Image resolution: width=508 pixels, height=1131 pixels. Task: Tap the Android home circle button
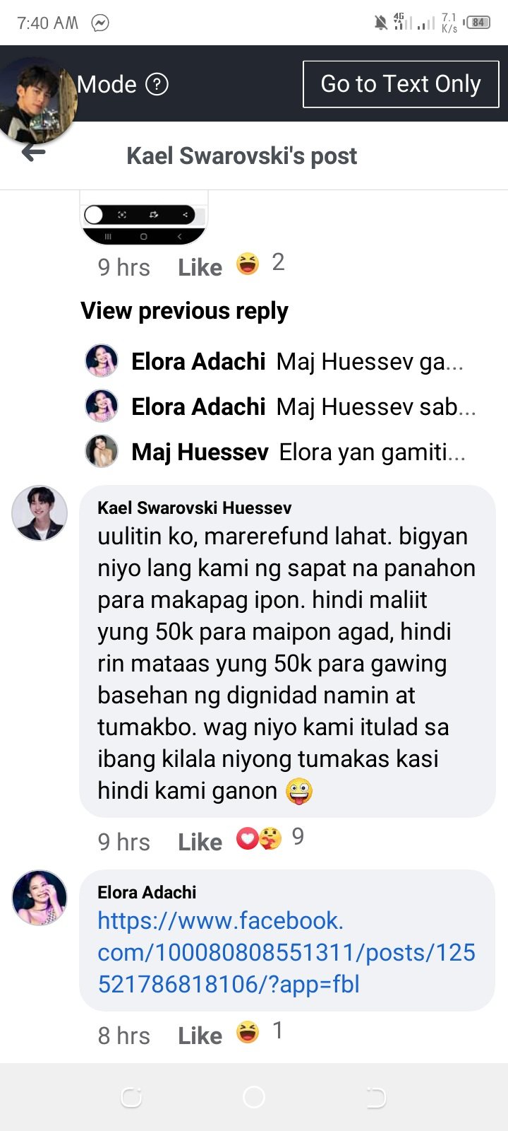pyautogui.click(x=253, y=1097)
